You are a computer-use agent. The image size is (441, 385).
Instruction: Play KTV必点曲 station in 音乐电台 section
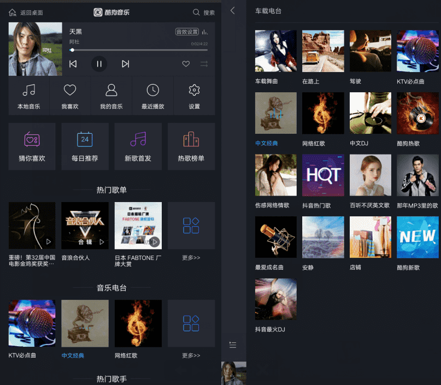[32, 323]
